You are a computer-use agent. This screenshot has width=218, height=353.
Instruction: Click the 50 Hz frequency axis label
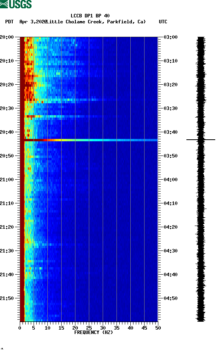click(158, 328)
